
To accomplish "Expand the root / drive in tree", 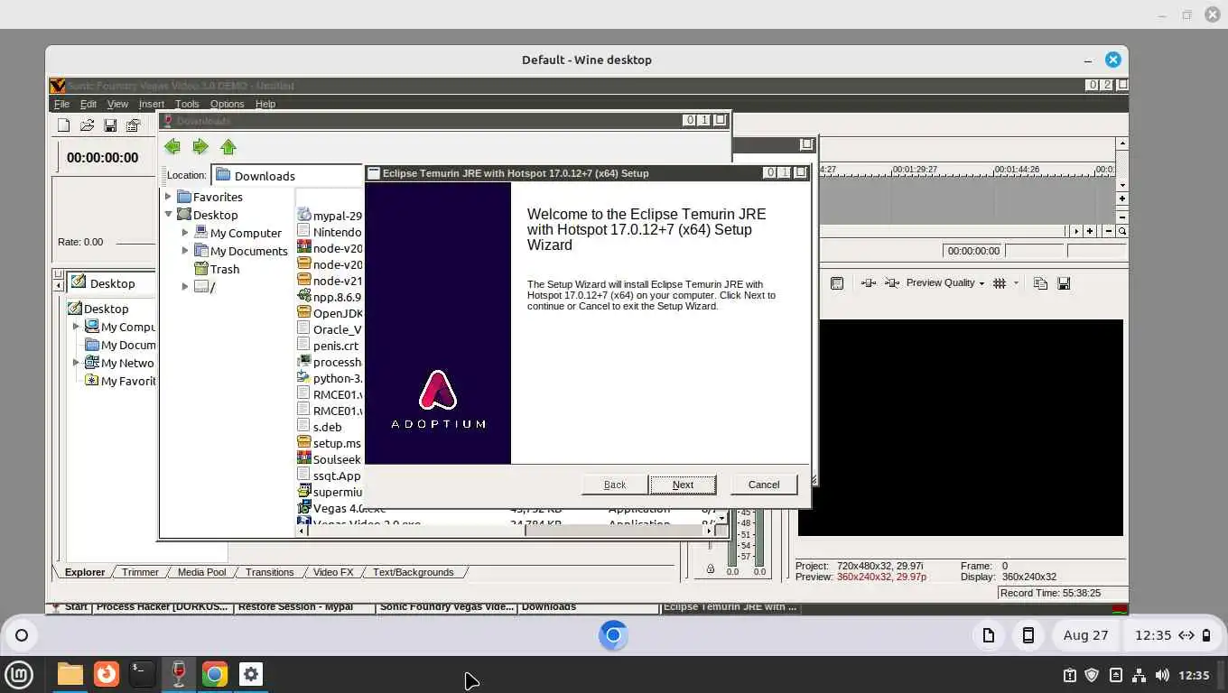I will (x=185, y=286).
